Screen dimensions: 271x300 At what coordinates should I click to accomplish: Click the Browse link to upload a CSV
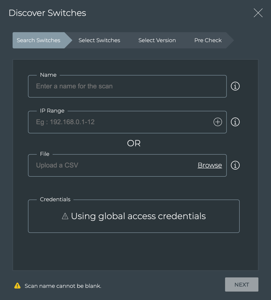coord(210,165)
